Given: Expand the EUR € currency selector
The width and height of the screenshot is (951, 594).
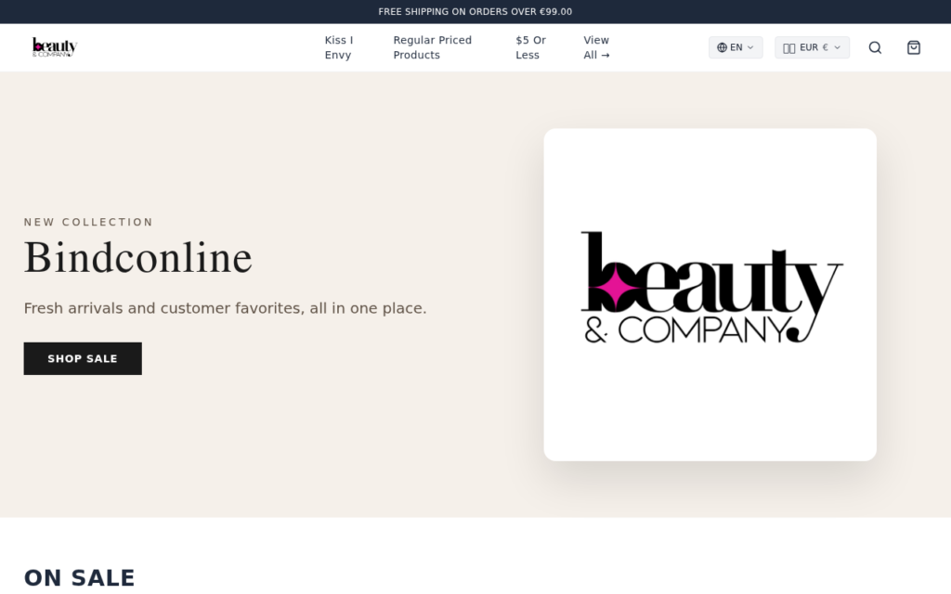Looking at the screenshot, I should pyautogui.click(x=812, y=48).
